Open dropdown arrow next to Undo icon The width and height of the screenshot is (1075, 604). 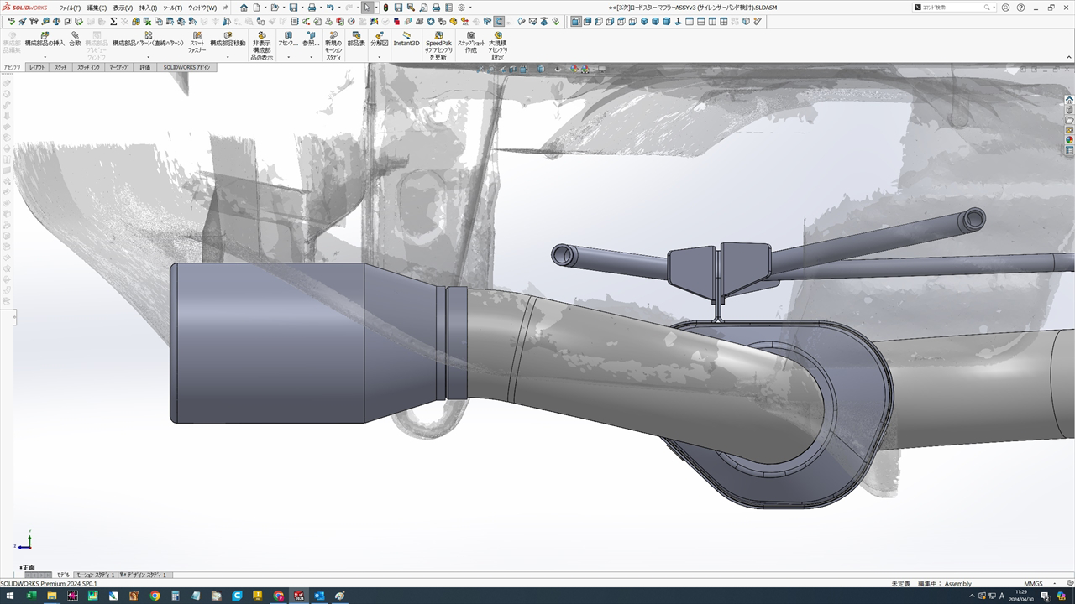pos(339,8)
